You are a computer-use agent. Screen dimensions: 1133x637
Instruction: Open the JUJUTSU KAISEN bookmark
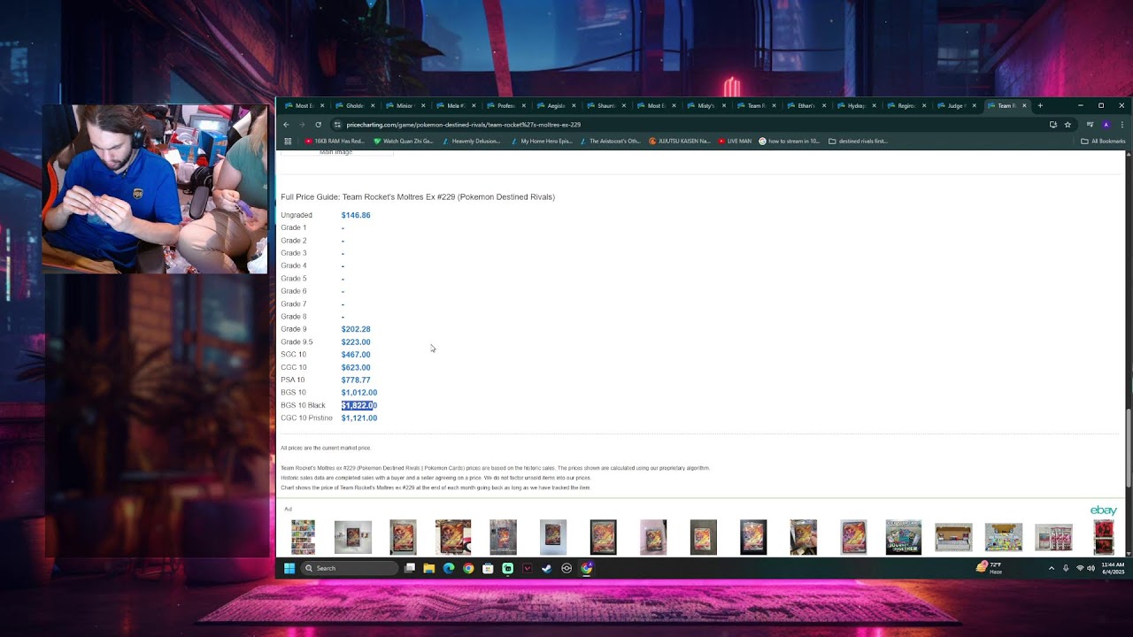[680, 141]
